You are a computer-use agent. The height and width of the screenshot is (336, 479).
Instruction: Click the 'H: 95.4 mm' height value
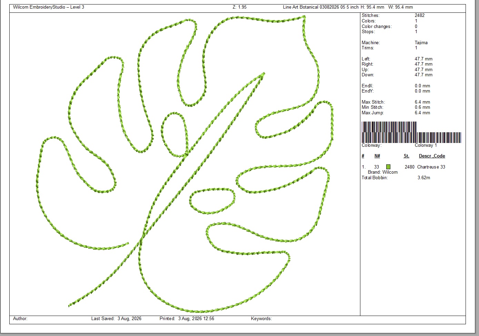372,7
